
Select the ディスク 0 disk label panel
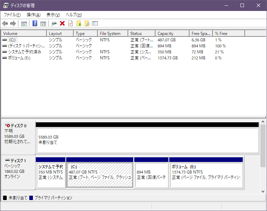coord(18,137)
